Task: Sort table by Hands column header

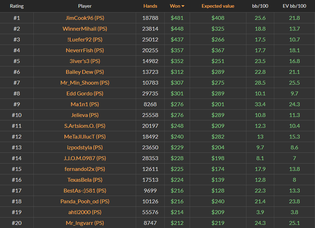Action: tap(150, 6)
